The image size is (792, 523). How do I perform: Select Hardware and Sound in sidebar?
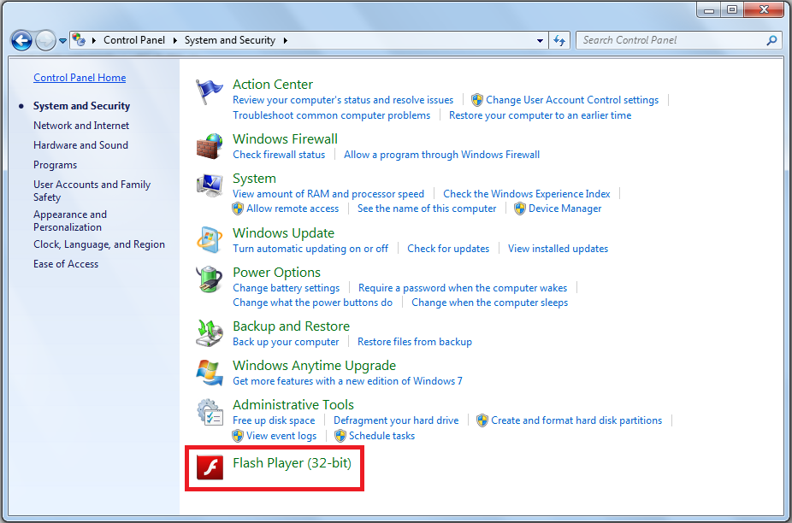click(80, 145)
